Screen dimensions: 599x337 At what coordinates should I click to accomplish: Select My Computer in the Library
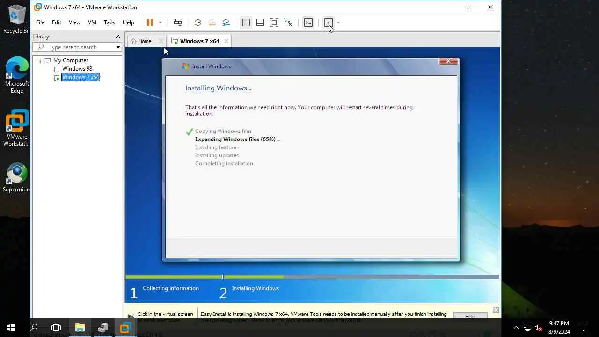(71, 60)
